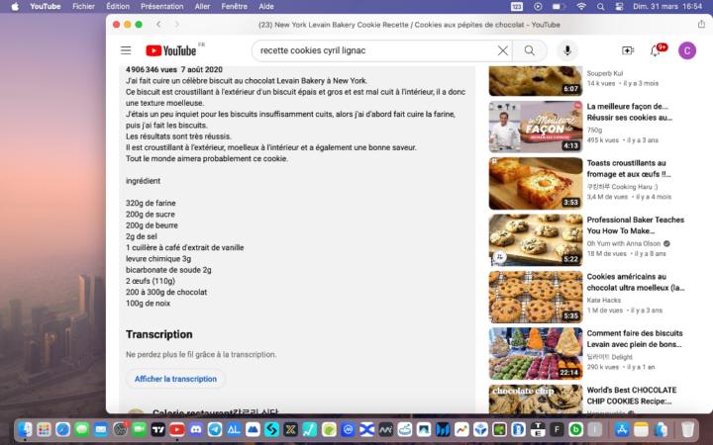The width and height of the screenshot is (713, 445).
Task: Open the 22:14 Levain biscuits thumbnail
Action: 535,354
